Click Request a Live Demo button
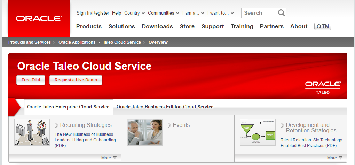This screenshot has width=355, height=165. 76,80
